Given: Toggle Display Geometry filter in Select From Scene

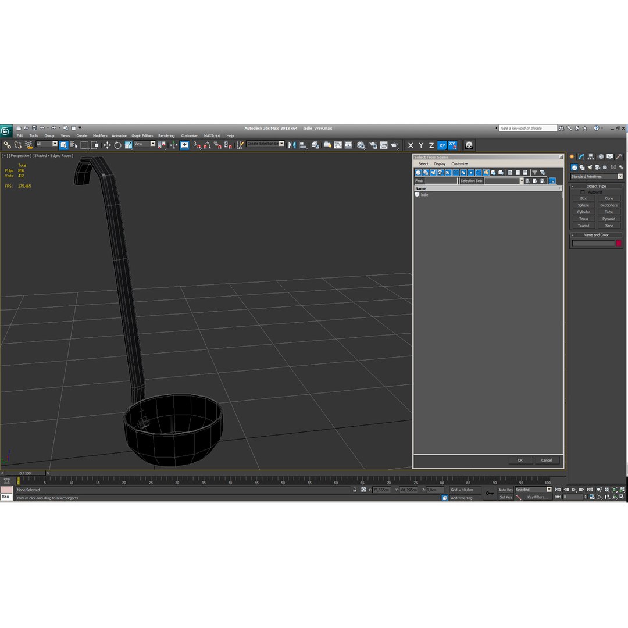Looking at the screenshot, I should coord(418,173).
